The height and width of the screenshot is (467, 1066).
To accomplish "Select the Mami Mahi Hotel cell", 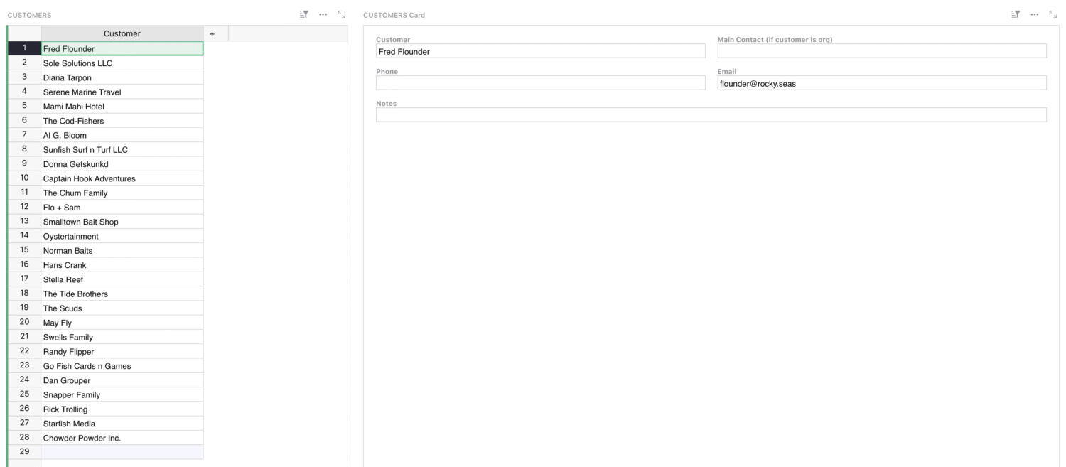I will pyautogui.click(x=122, y=107).
